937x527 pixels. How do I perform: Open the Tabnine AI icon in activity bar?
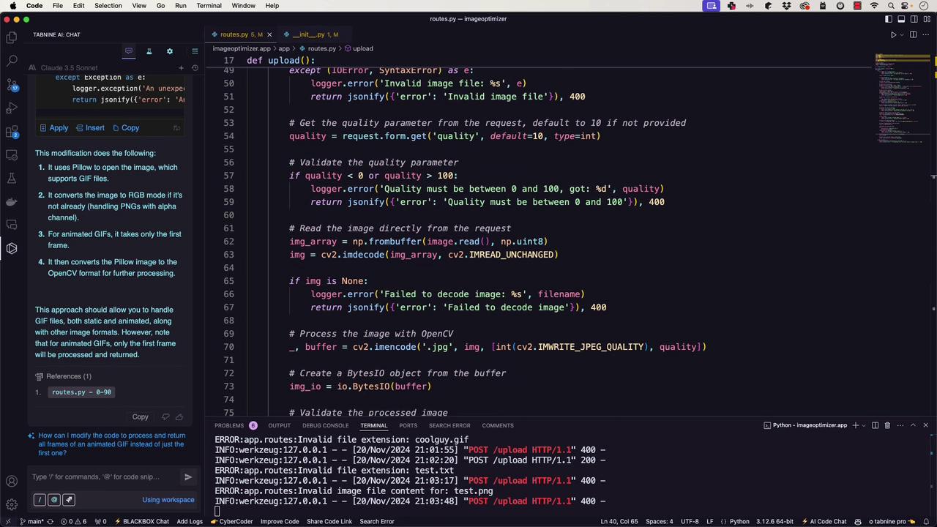(x=12, y=249)
